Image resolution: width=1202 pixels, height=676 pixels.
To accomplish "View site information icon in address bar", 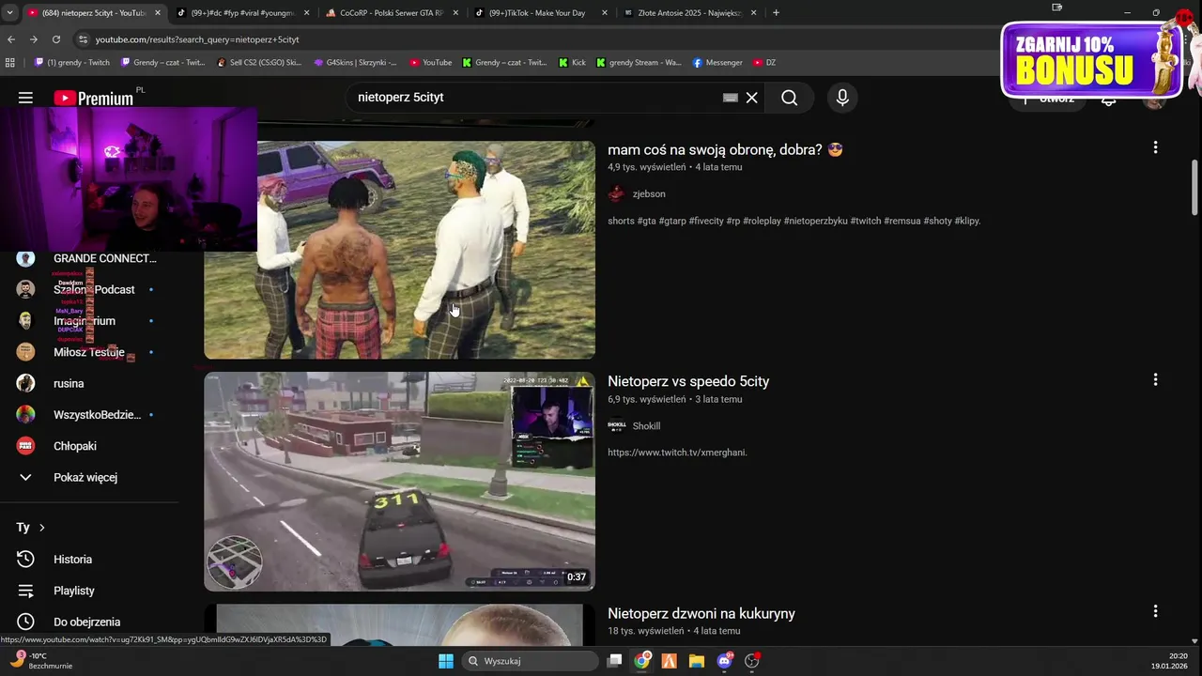I will (x=83, y=39).
